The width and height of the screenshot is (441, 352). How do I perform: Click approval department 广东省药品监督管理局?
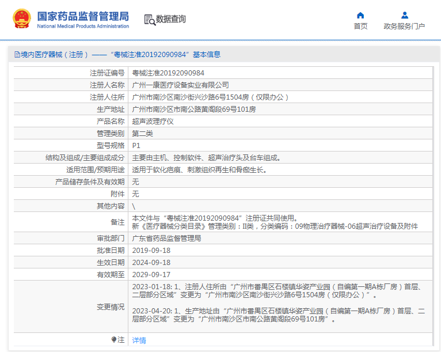(x=166, y=239)
